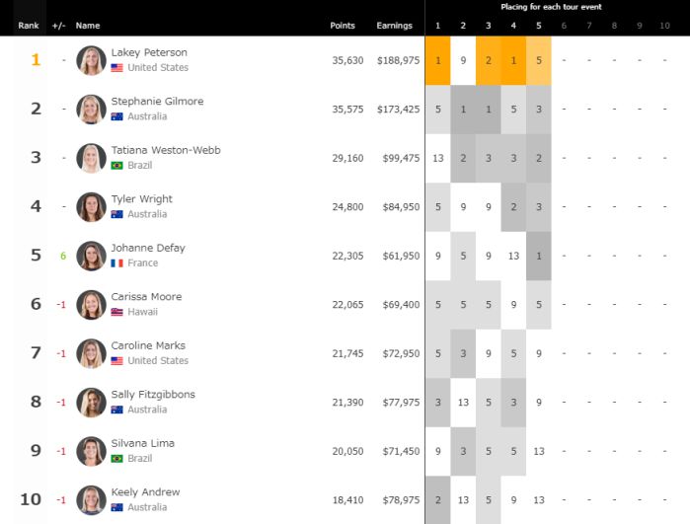Viewport: 690px width, 524px height.
Task: Open Lakey Peterson's profile photo
Action: tap(91, 61)
